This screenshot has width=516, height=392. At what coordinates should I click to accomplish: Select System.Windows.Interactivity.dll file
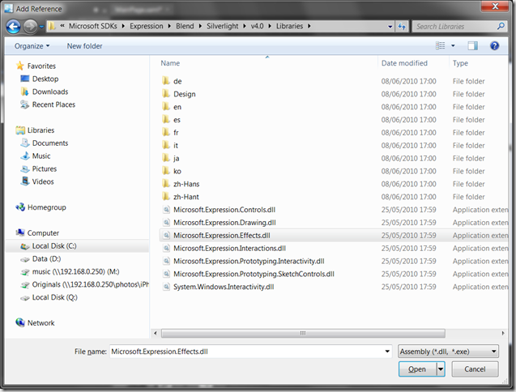224,287
